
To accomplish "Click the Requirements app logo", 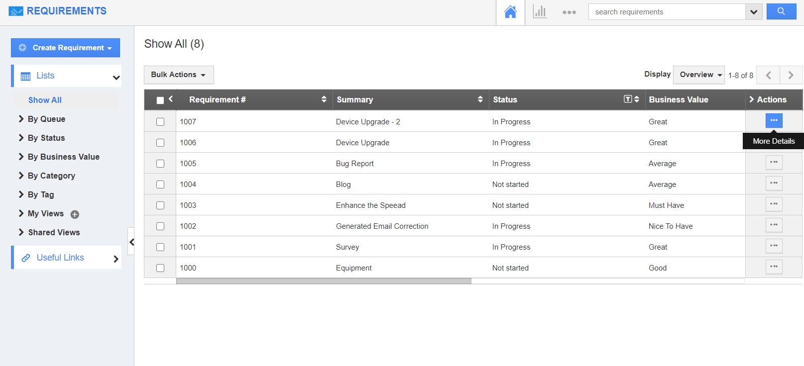I will [16, 11].
